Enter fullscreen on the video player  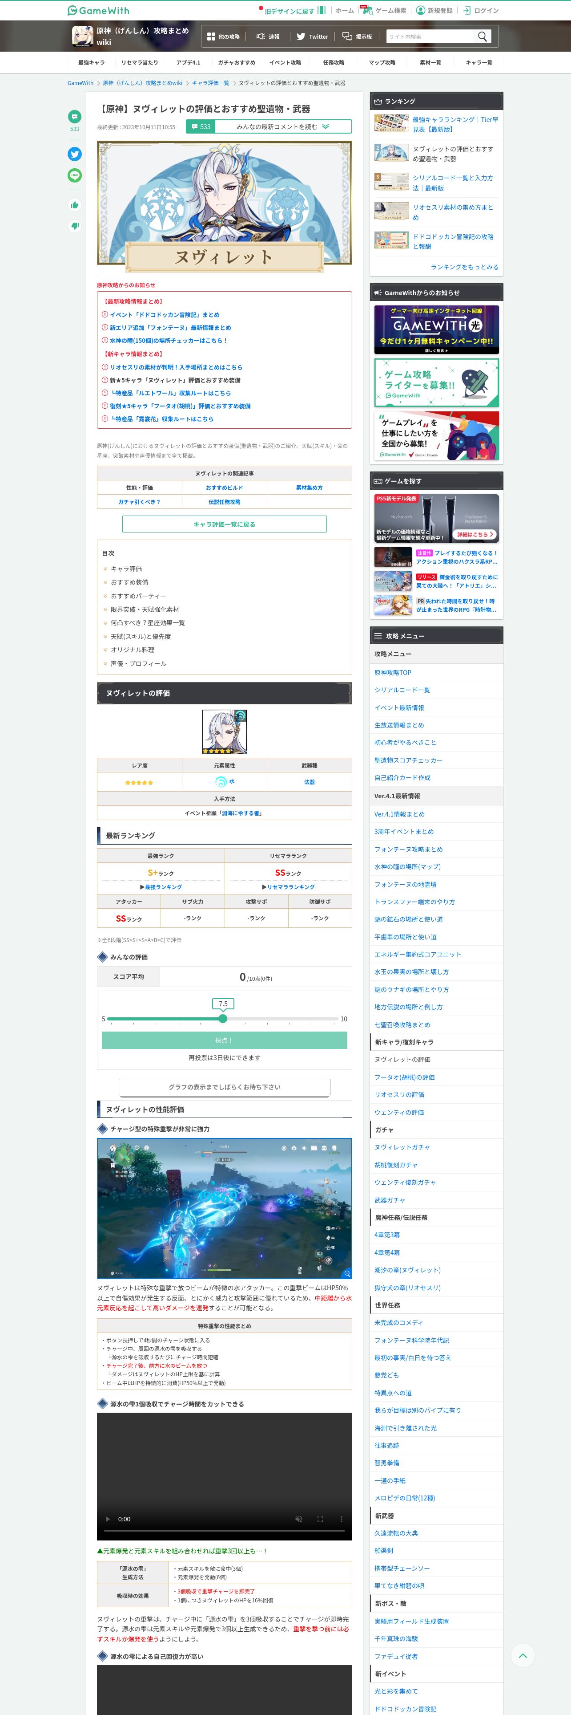tap(320, 1519)
